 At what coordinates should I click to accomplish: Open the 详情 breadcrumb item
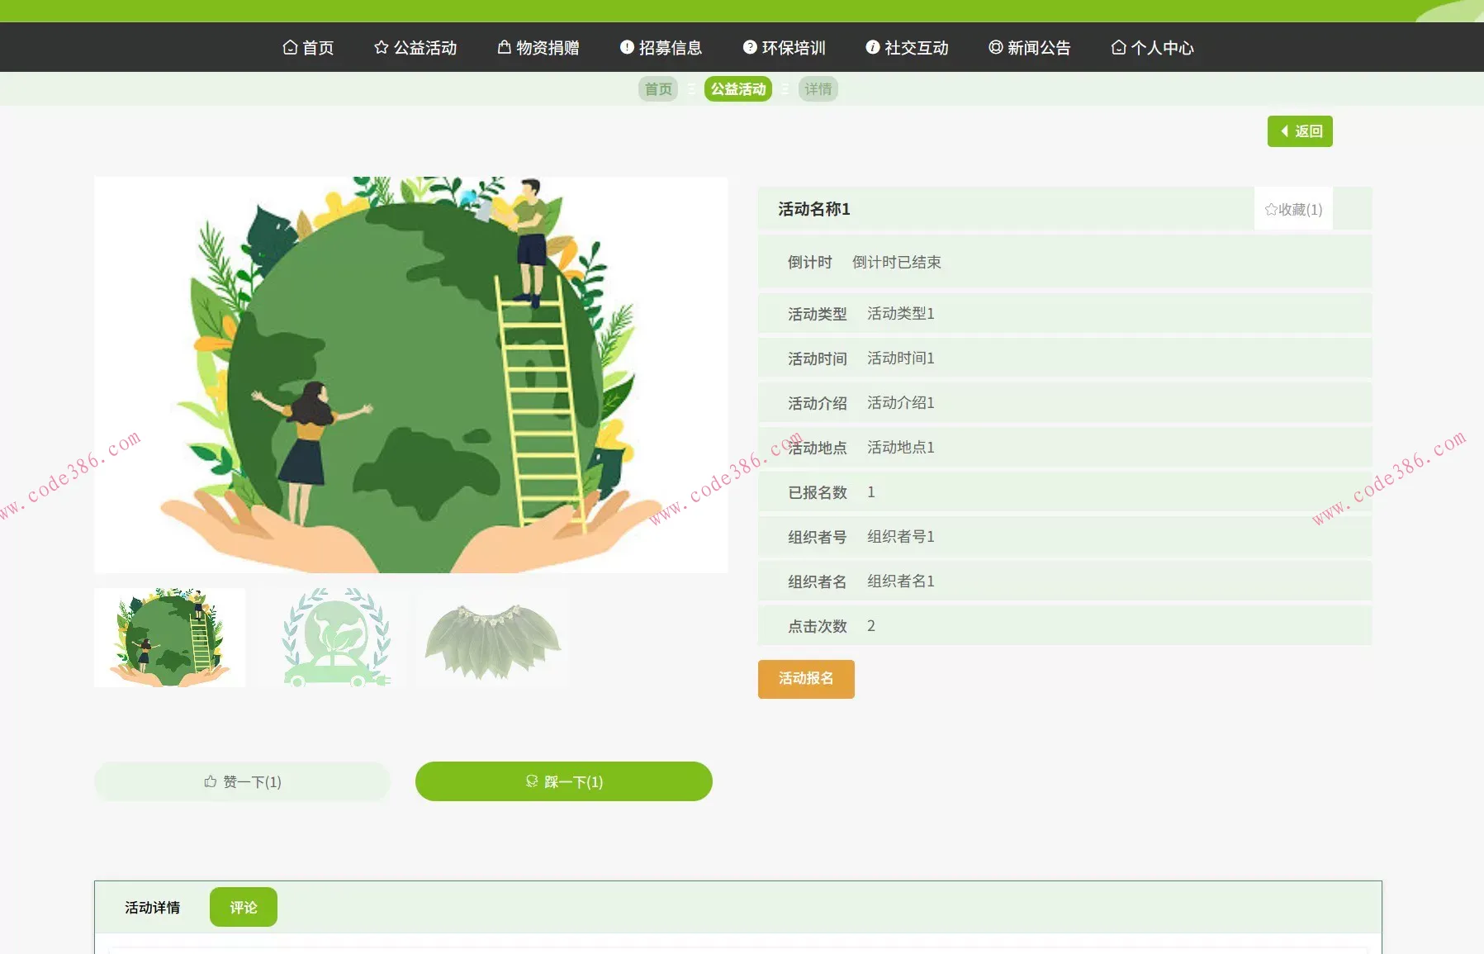coord(818,88)
